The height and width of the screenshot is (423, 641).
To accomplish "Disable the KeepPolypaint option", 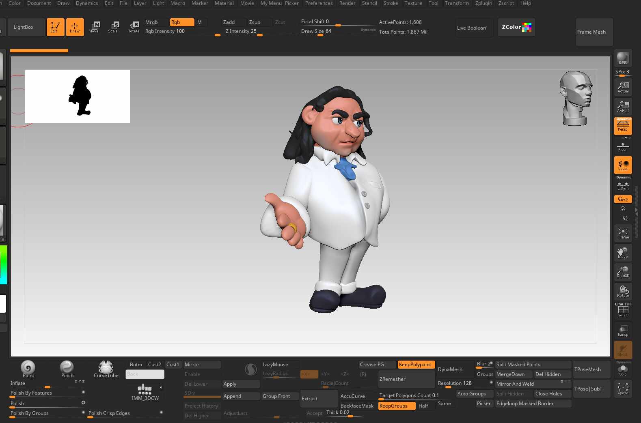I will [416, 365].
